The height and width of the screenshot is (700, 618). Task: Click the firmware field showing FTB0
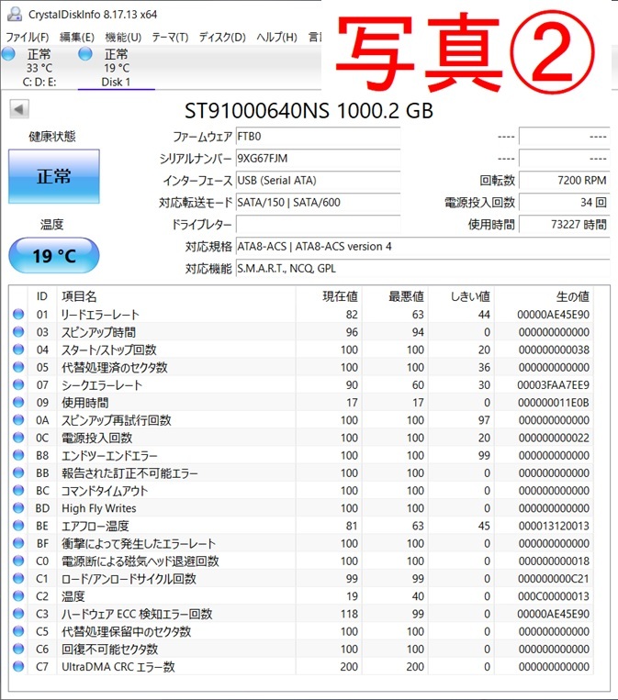[x=318, y=136]
